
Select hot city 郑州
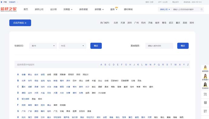[x=192, y=23]
